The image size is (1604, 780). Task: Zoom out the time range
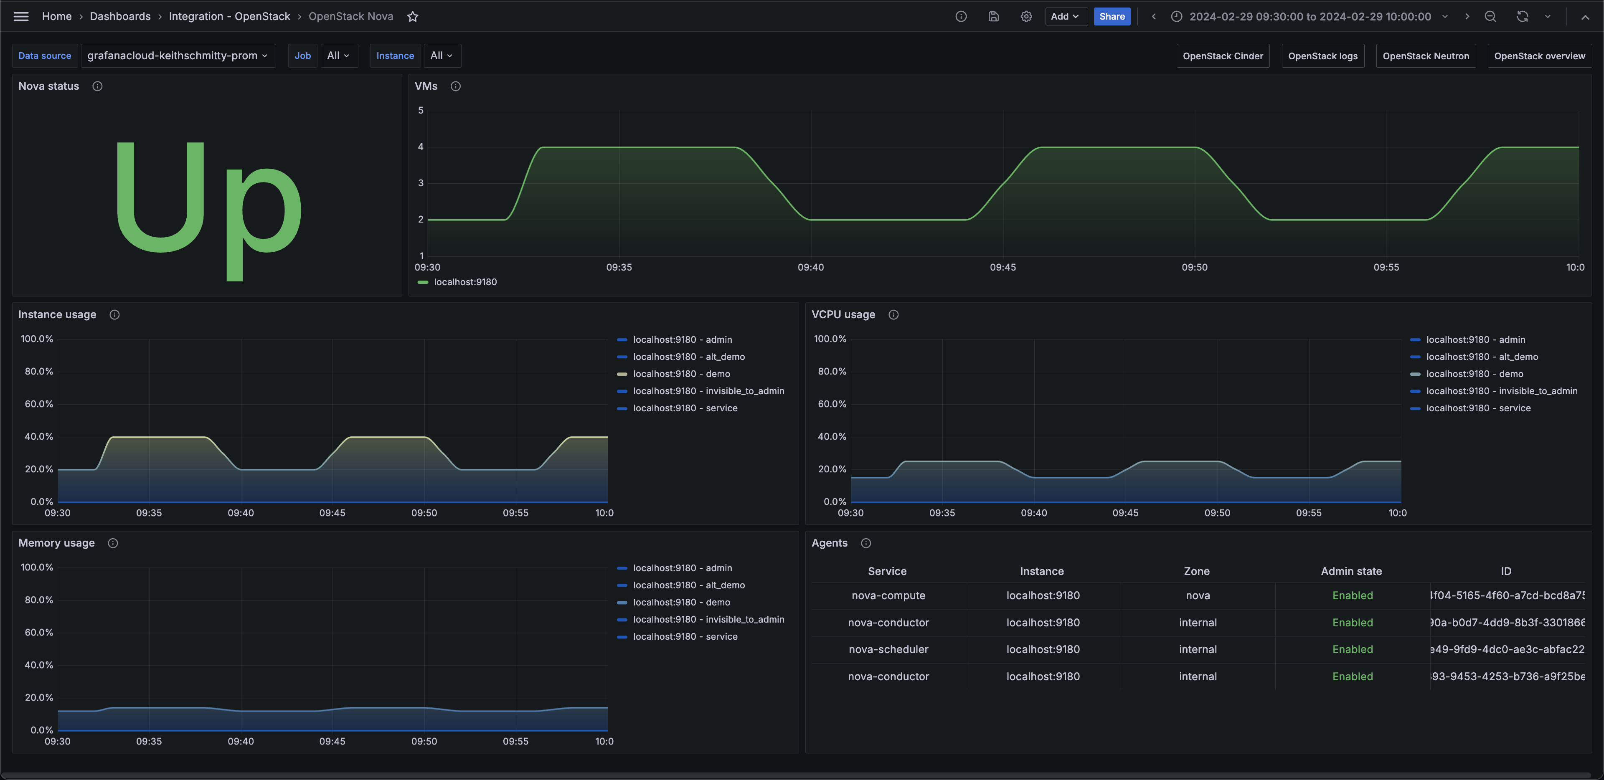1490,16
